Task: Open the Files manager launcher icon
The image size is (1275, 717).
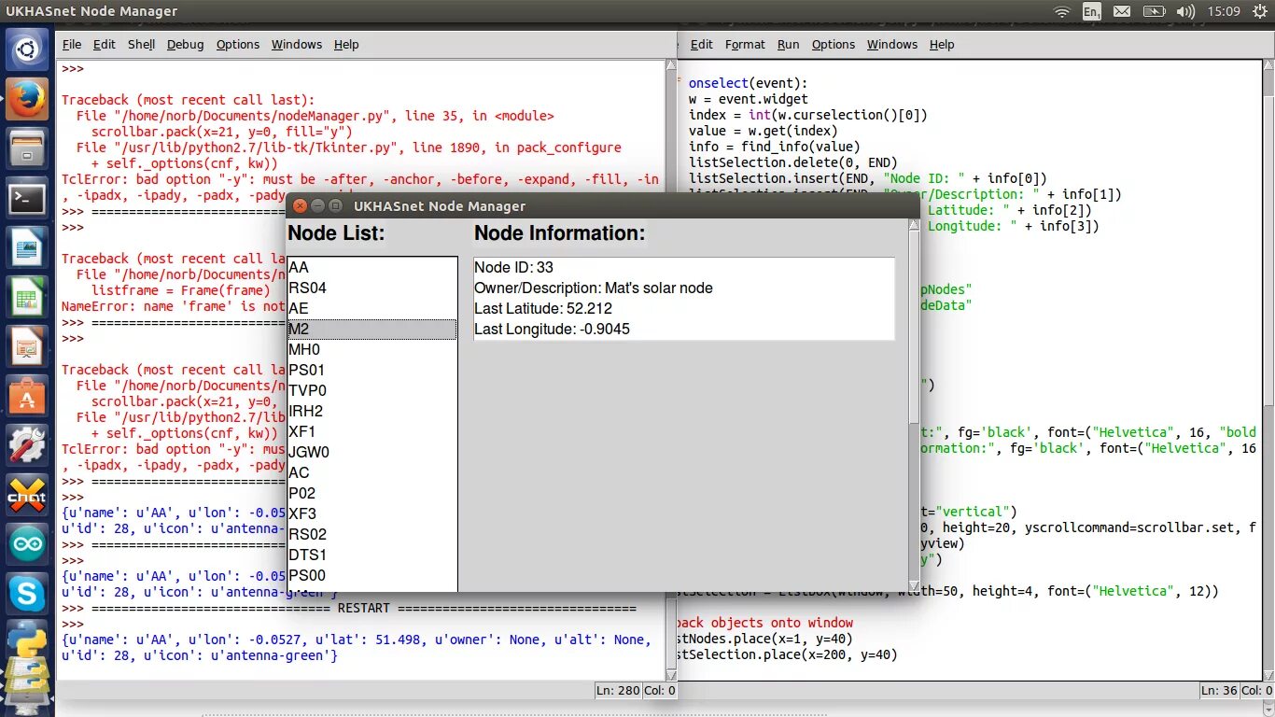Action: pos(27,149)
